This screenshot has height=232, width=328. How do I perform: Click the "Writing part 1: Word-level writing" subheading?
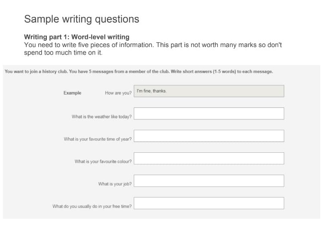coord(77,37)
